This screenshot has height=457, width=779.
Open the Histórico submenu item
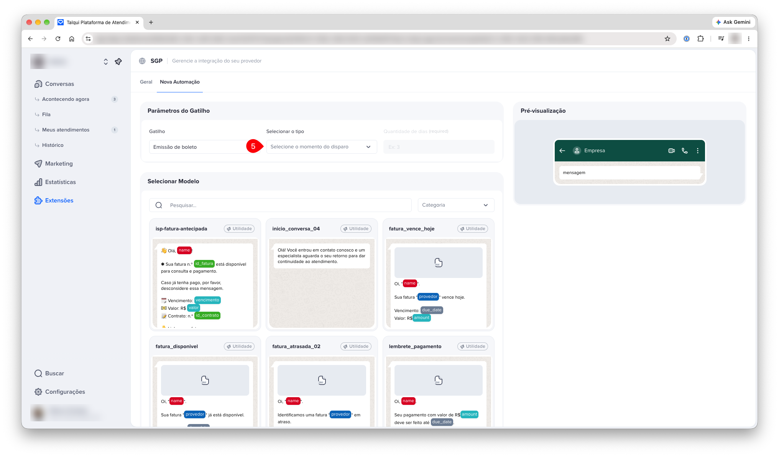click(53, 145)
